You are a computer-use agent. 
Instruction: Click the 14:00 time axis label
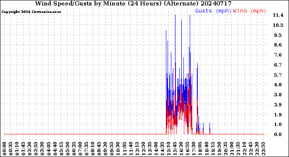156,149
